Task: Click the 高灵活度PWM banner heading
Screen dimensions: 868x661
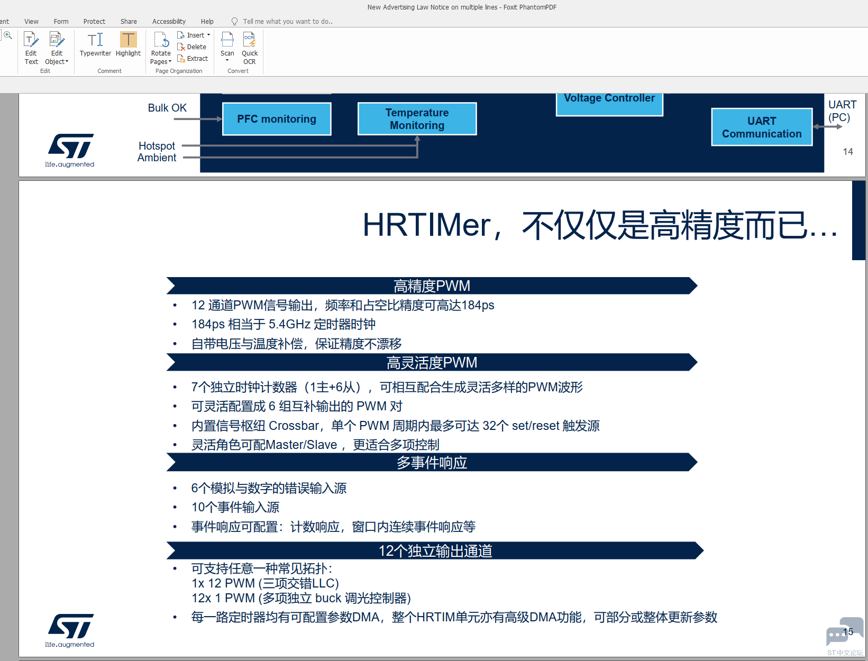Action: click(x=432, y=363)
